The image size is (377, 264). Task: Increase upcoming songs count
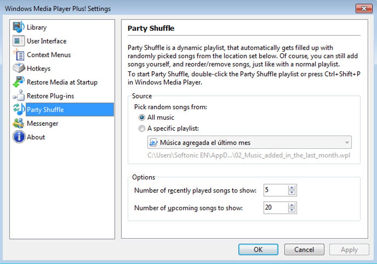tap(292, 205)
